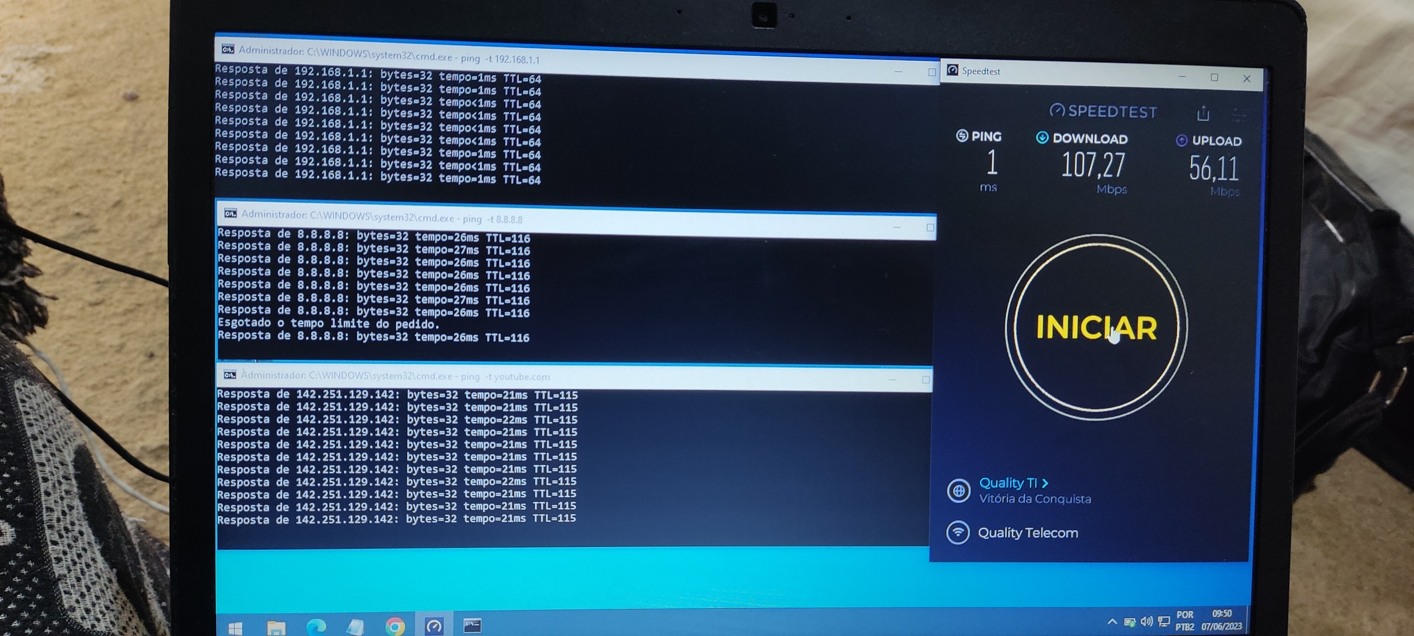Click the INICIAR speed test button
The image size is (1414, 636).
(x=1096, y=328)
